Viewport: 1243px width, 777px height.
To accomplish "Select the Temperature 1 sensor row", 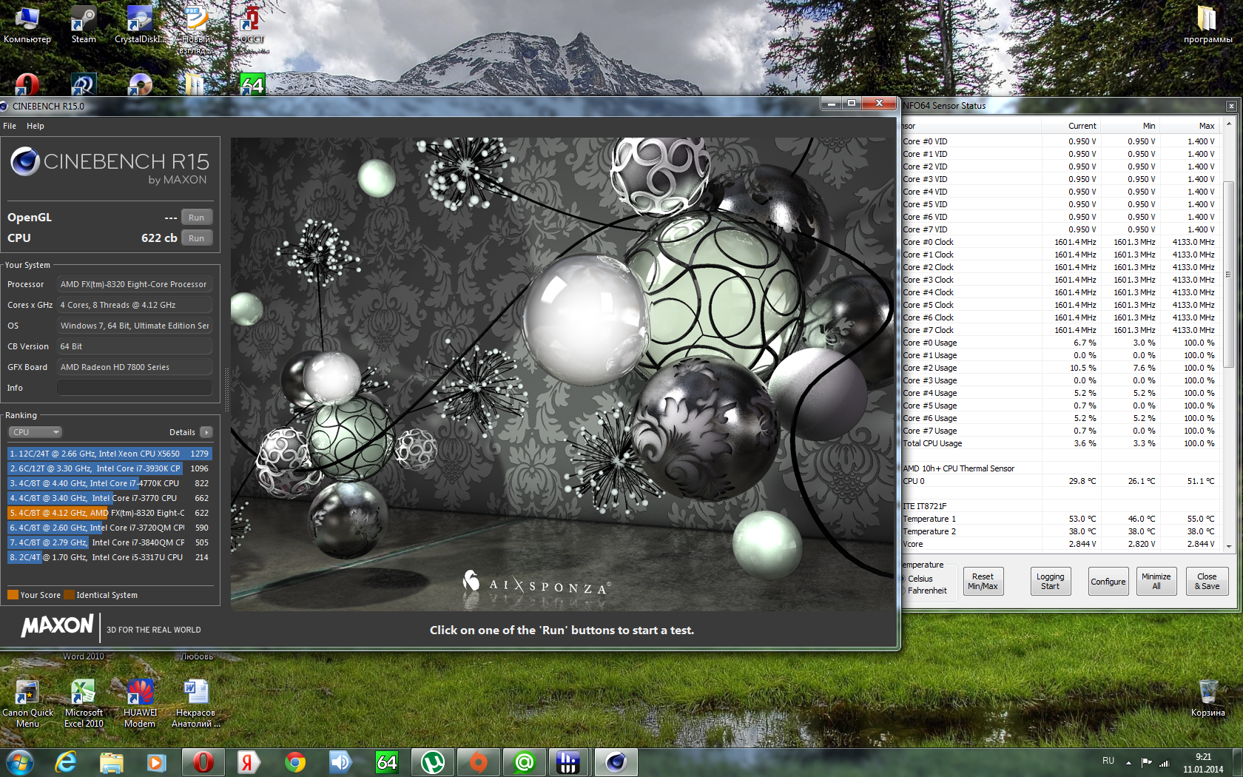I will point(1060,519).
